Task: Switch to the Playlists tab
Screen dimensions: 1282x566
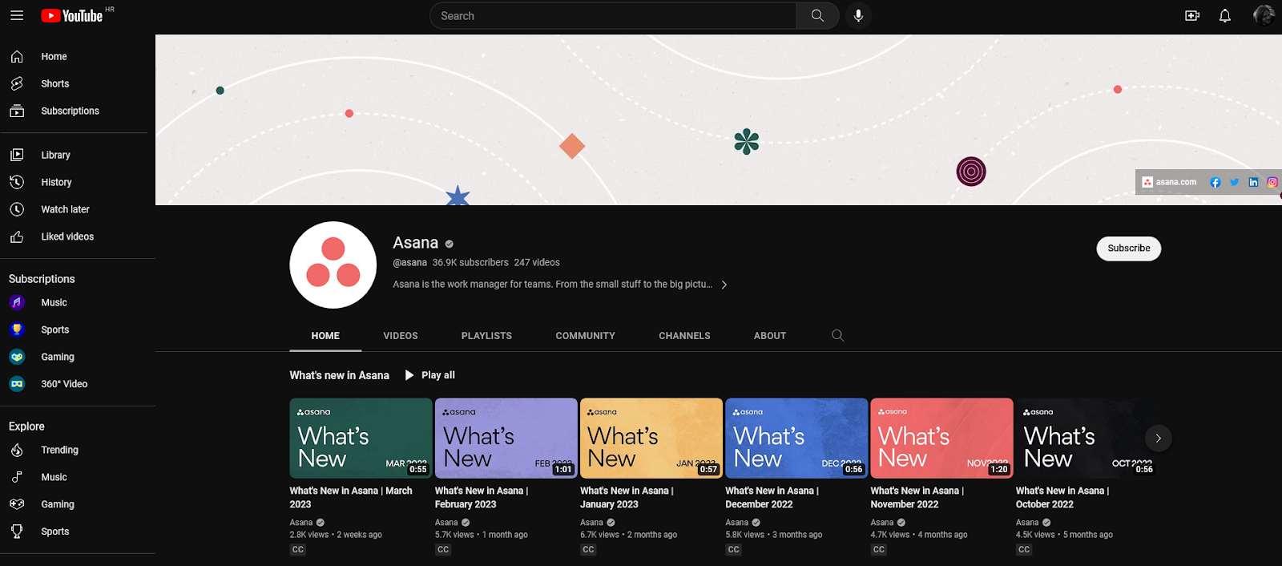Action: [x=486, y=336]
